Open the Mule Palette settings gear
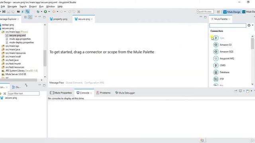Viewport: 255px width, 143px height. [249, 25]
